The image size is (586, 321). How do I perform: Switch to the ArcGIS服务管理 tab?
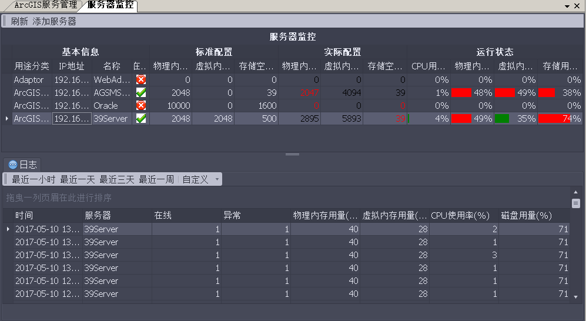46,5
